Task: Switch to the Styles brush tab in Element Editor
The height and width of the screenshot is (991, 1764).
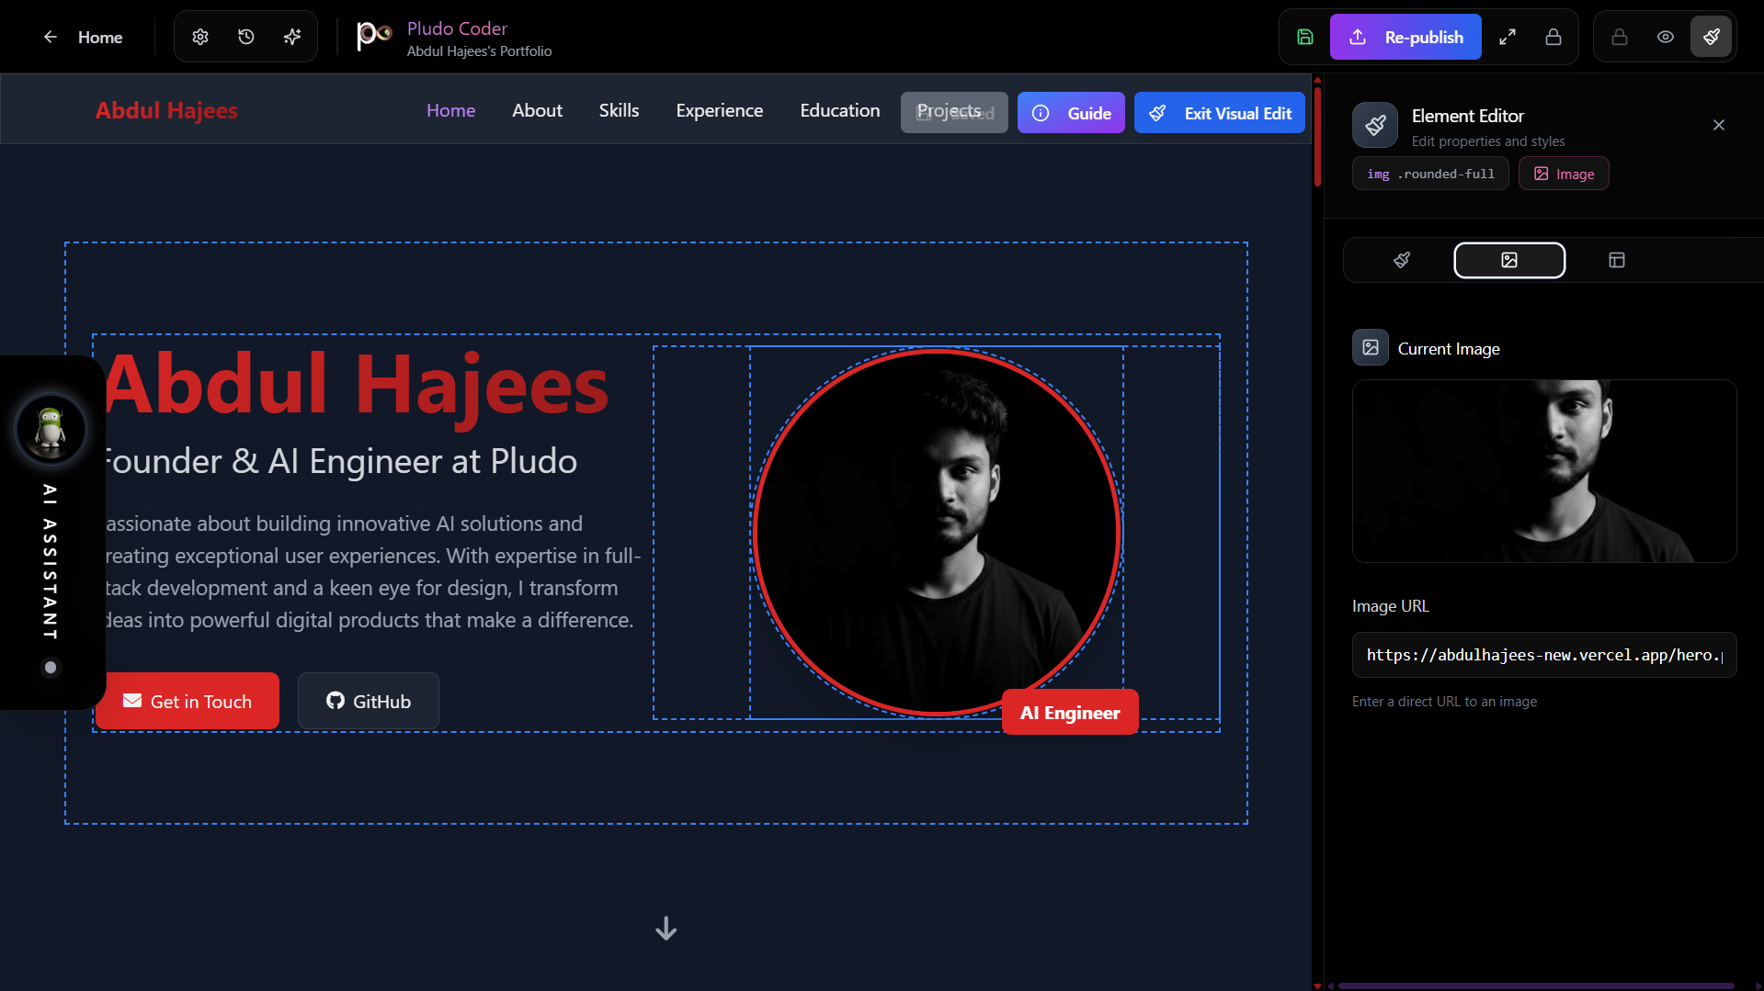Action: (x=1401, y=260)
